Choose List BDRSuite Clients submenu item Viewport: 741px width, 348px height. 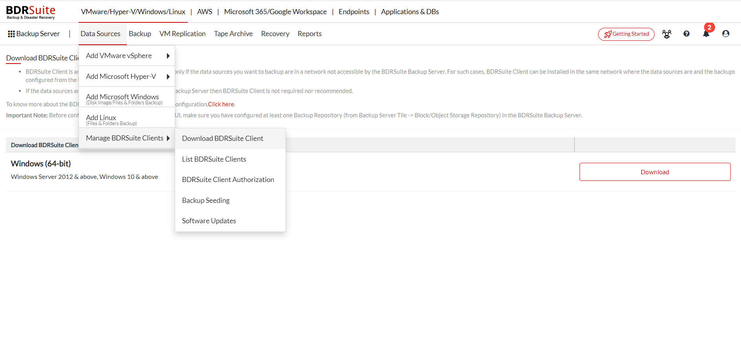230,159
